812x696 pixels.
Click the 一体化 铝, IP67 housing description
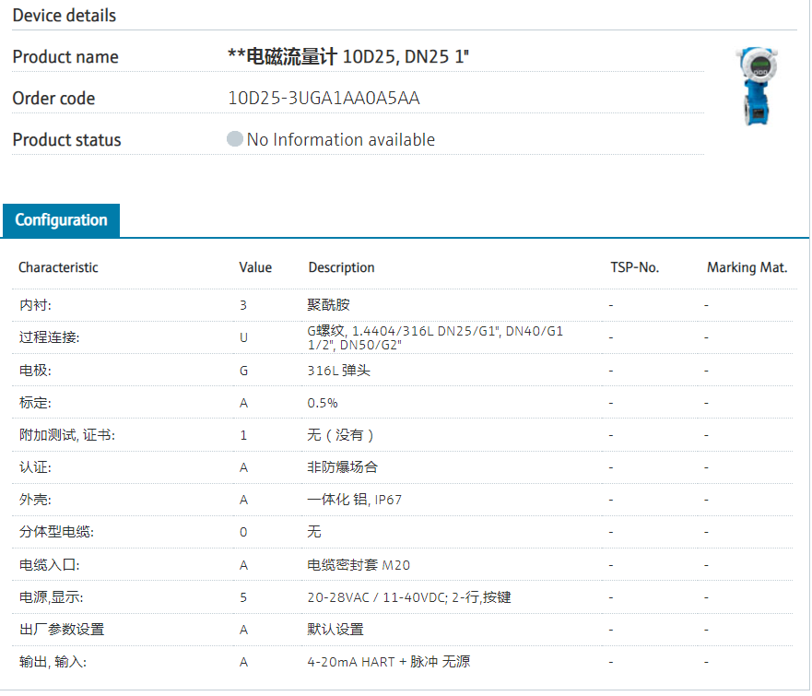354,500
